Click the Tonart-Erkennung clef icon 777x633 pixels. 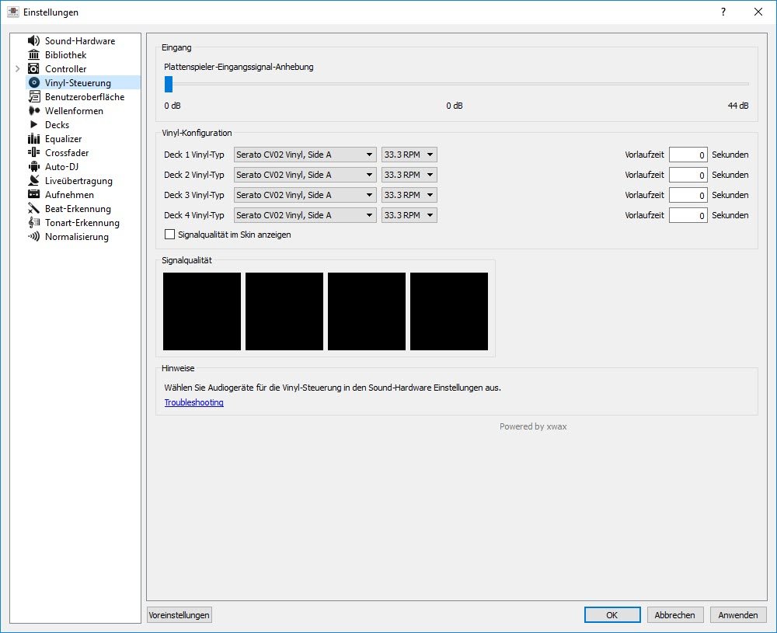tap(33, 222)
